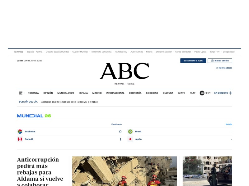
Task: Open the Internacional section
Action: (115, 93)
